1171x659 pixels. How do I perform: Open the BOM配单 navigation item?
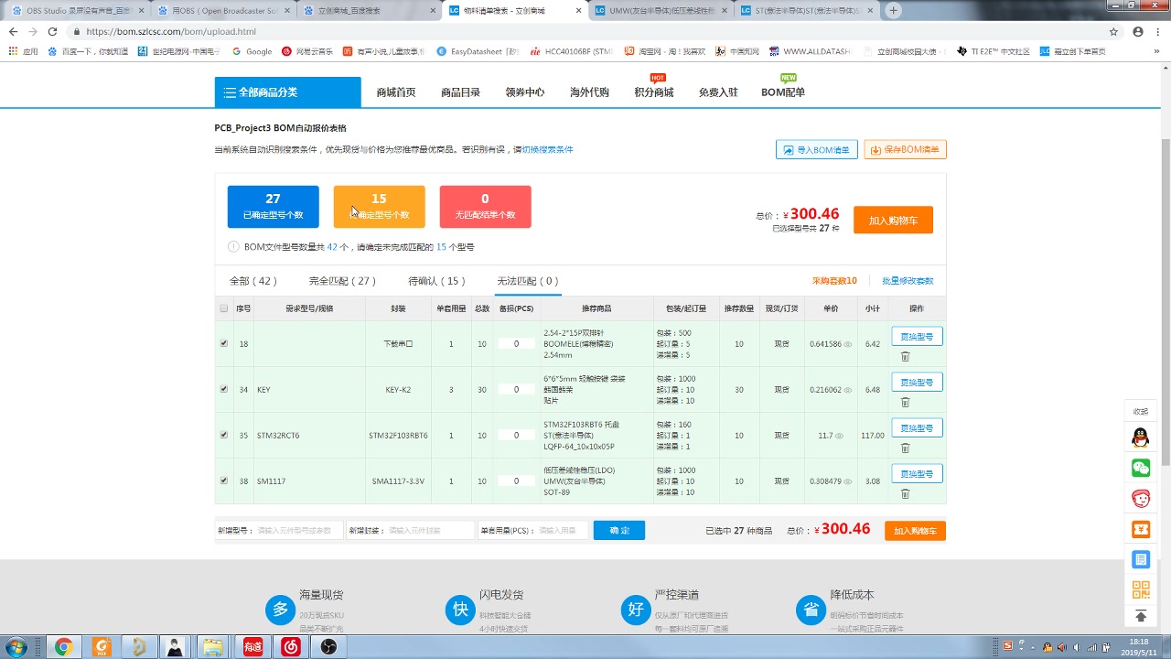[783, 92]
